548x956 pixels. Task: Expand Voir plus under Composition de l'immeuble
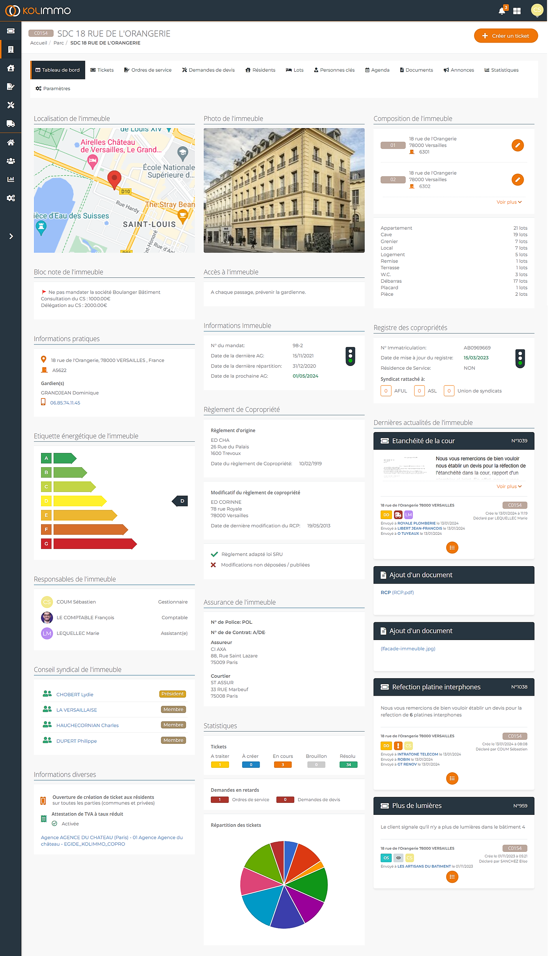[509, 202]
